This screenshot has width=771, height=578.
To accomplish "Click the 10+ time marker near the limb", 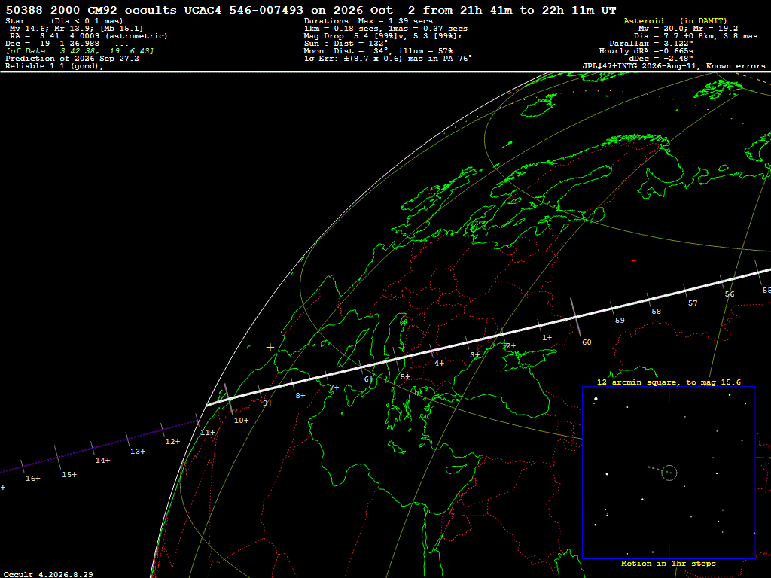I will click(x=241, y=421).
